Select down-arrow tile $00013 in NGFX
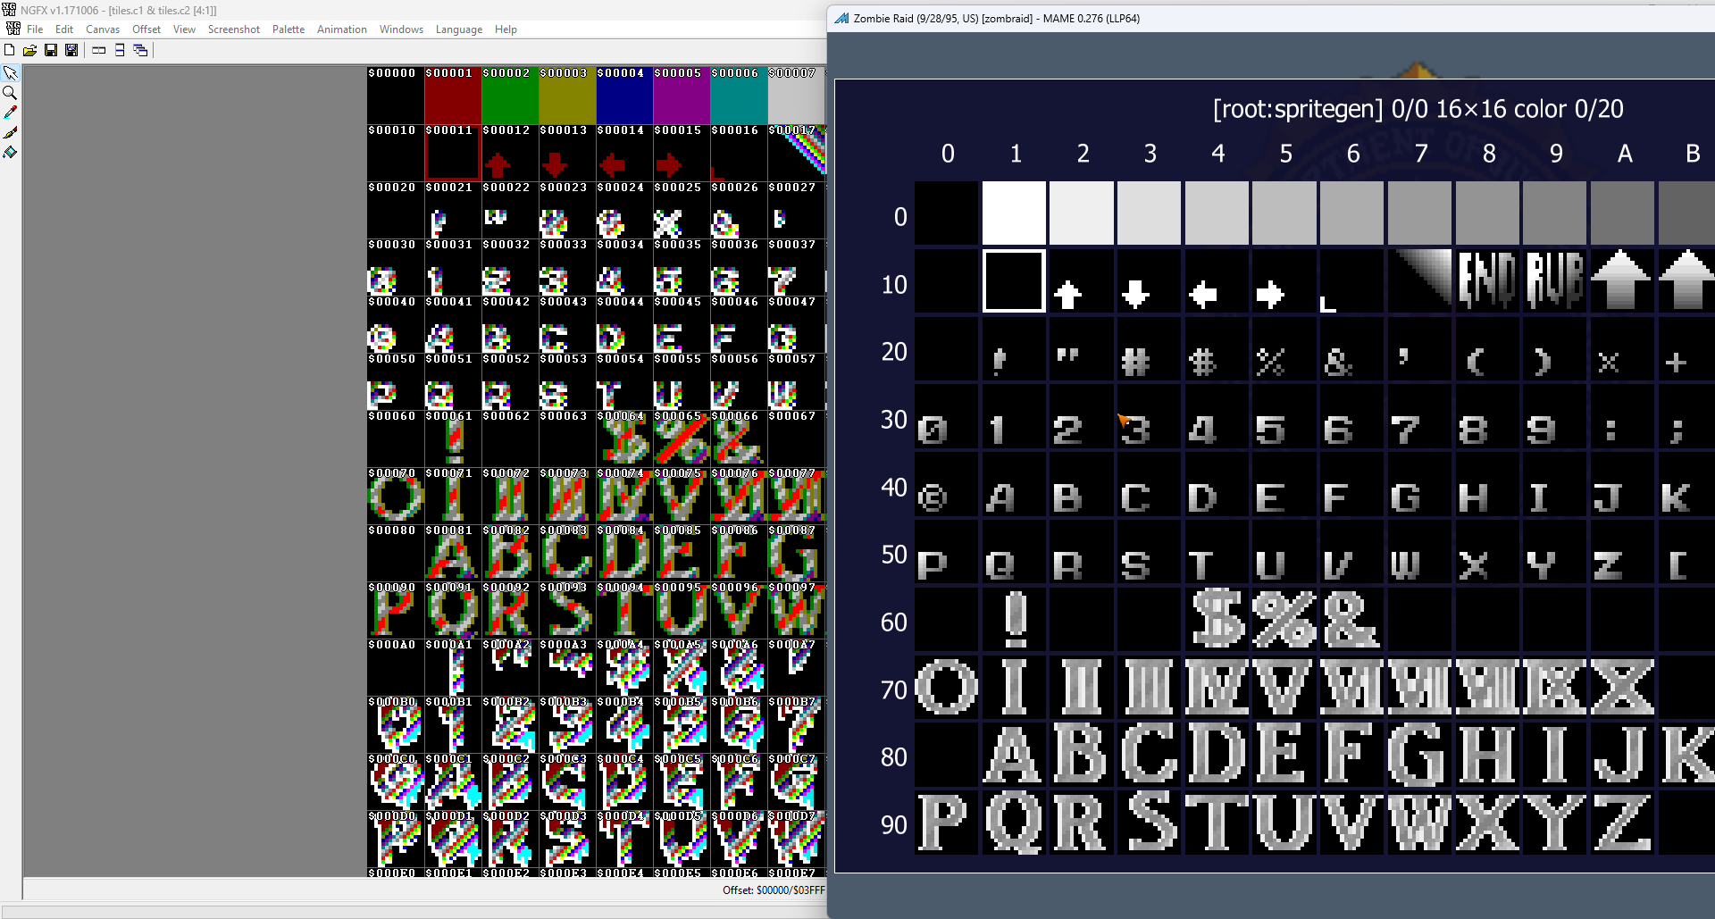1715x919 pixels. tap(567, 153)
